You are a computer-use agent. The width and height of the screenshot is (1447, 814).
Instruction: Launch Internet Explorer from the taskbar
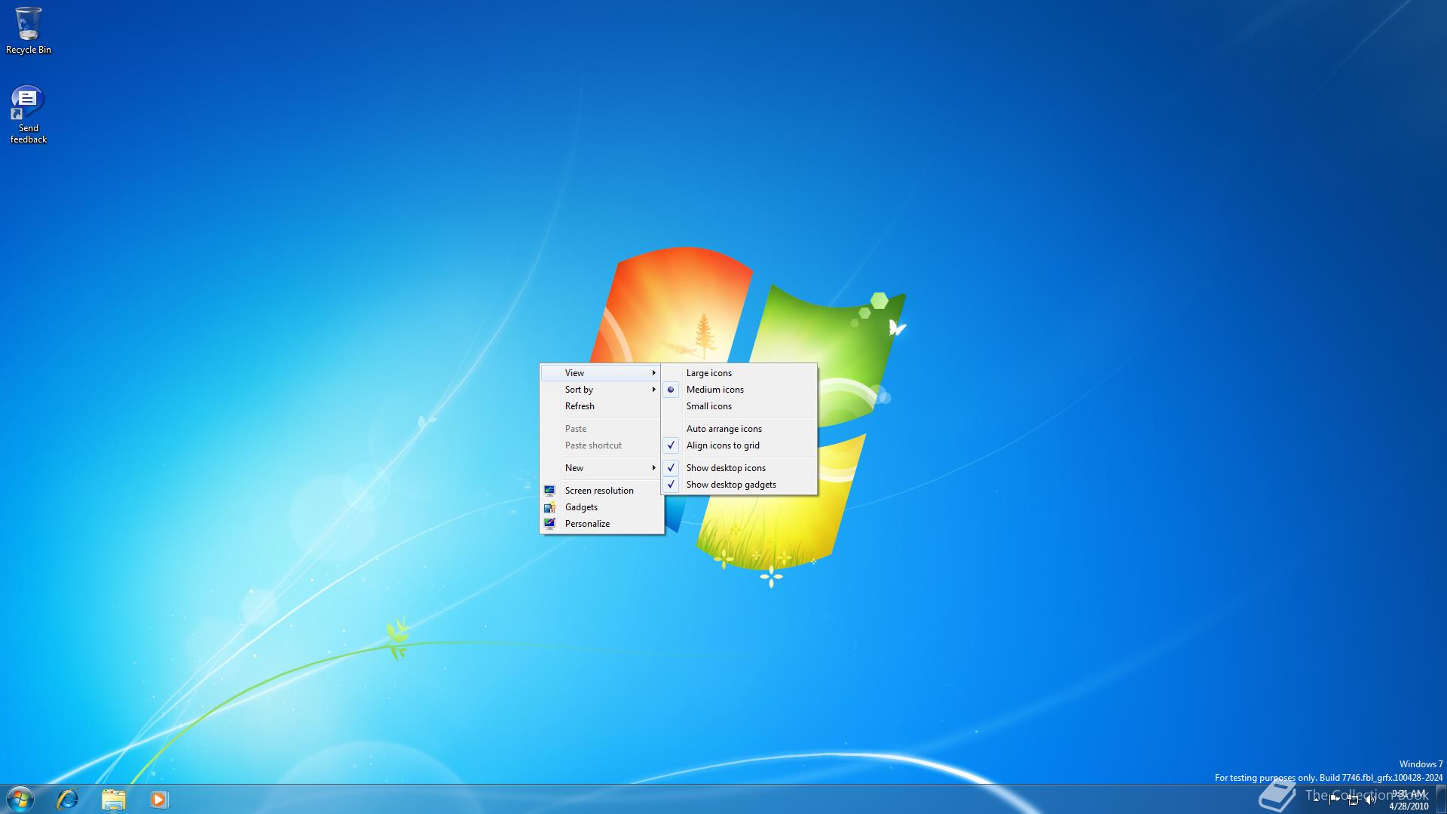click(68, 799)
